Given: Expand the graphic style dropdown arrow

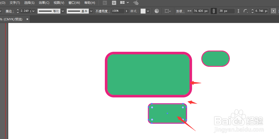Looking at the screenshot, I should coord(148,11).
